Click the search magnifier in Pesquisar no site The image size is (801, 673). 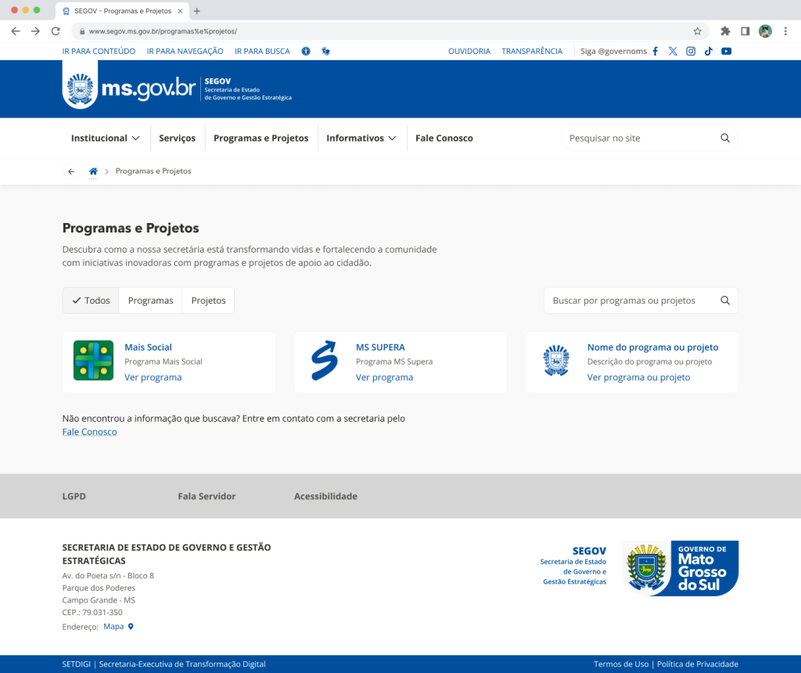pyautogui.click(x=724, y=137)
